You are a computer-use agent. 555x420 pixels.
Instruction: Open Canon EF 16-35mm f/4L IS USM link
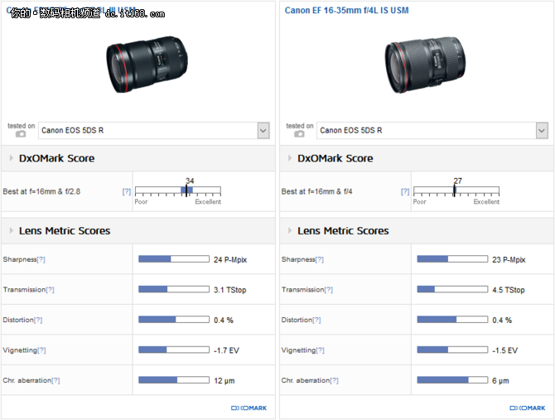(346, 11)
